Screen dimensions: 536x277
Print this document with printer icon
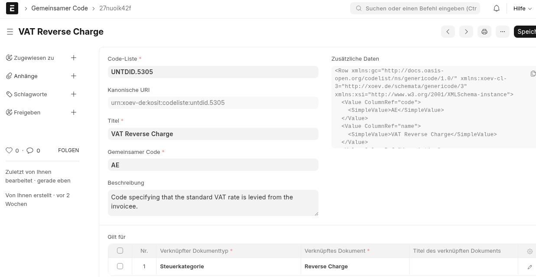[484, 32]
